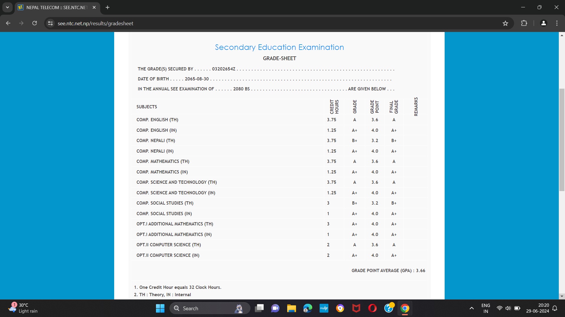The width and height of the screenshot is (565, 317).
Task: Reload the gradesheet page
Action: (35, 23)
